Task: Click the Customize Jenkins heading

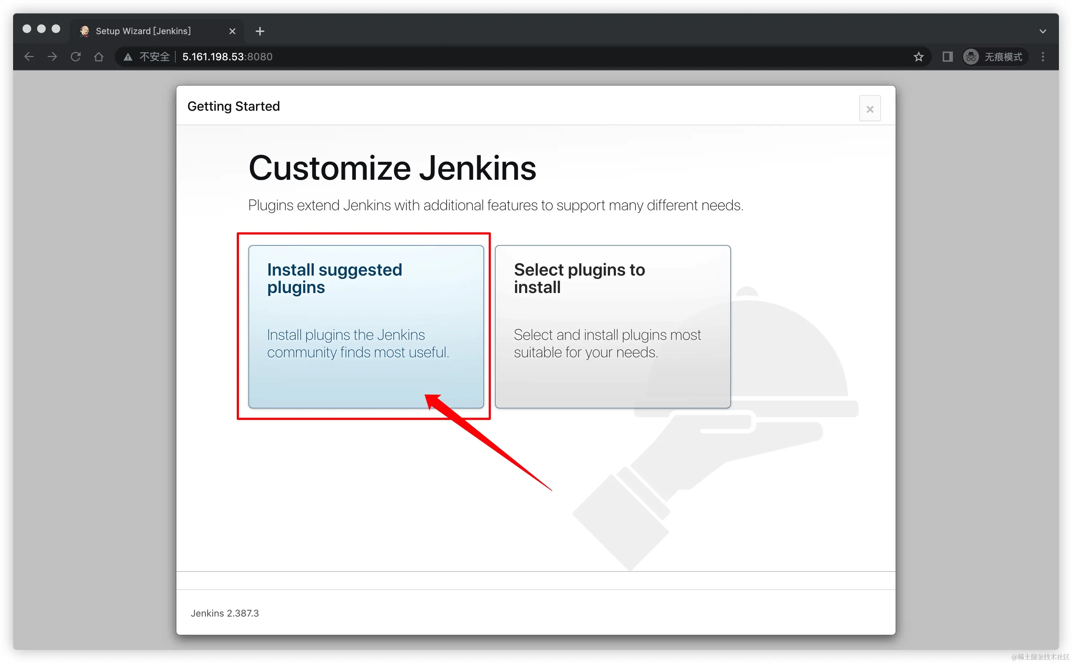Action: pyautogui.click(x=392, y=168)
